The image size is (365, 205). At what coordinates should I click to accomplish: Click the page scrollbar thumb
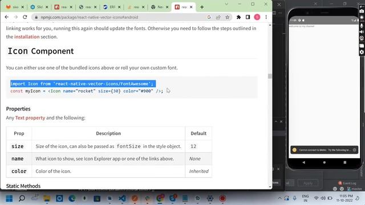pyautogui.click(x=270, y=76)
